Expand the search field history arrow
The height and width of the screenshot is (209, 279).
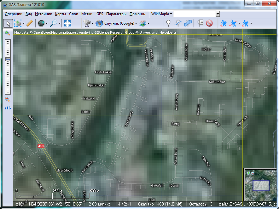[x=218, y=14]
